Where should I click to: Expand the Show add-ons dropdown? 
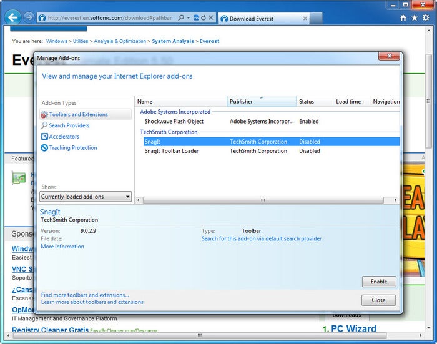click(x=86, y=197)
